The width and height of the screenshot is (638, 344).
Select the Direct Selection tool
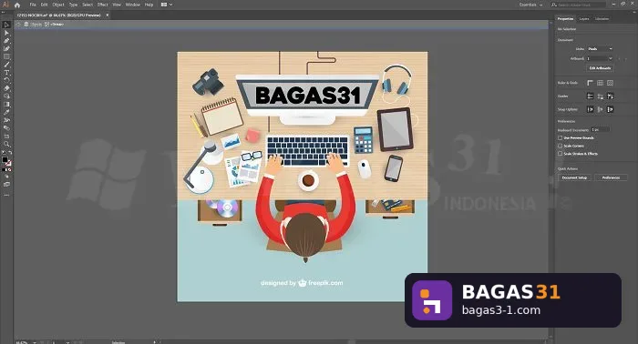pyautogui.click(x=6, y=33)
